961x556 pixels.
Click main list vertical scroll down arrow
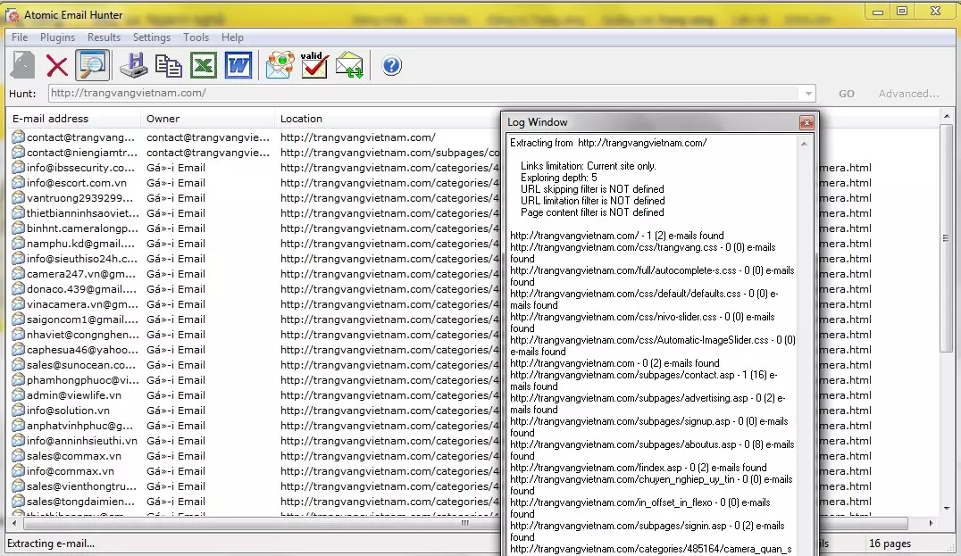pyautogui.click(x=947, y=508)
